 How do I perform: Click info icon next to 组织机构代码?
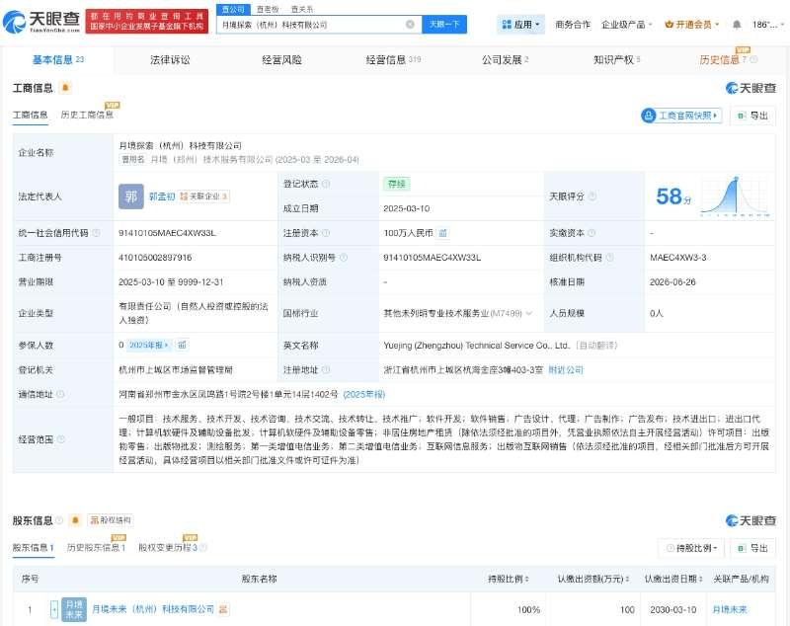[x=609, y=258]
